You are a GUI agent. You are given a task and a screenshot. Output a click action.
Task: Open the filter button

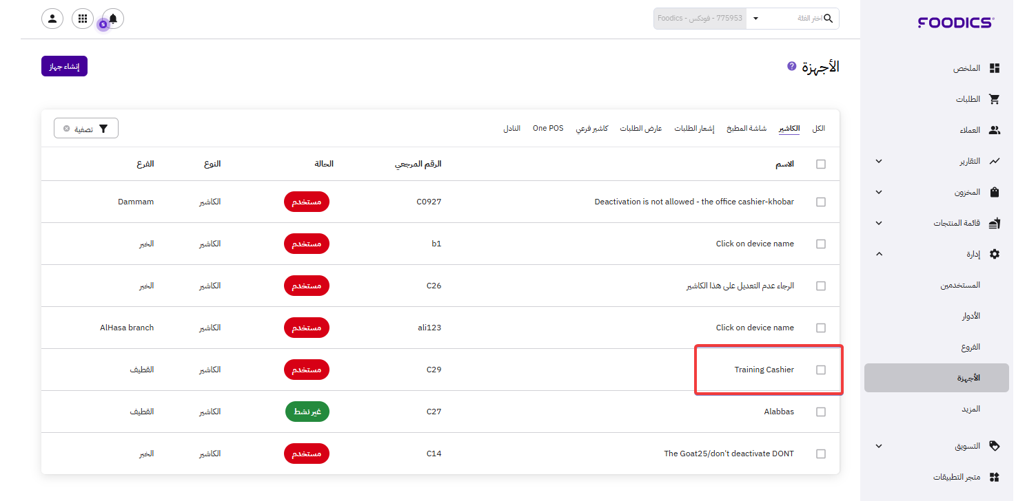[x=86, y=129]
